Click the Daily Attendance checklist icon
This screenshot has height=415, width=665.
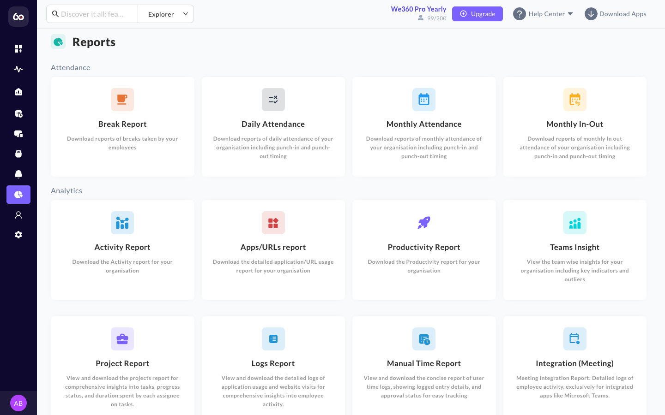(273, 100)
